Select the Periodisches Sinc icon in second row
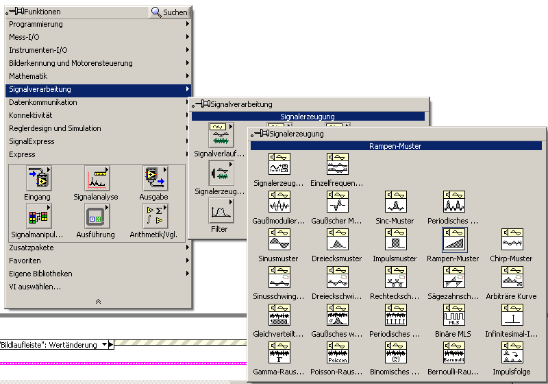This screenshot has width=548, height=384. click(454, 202)
